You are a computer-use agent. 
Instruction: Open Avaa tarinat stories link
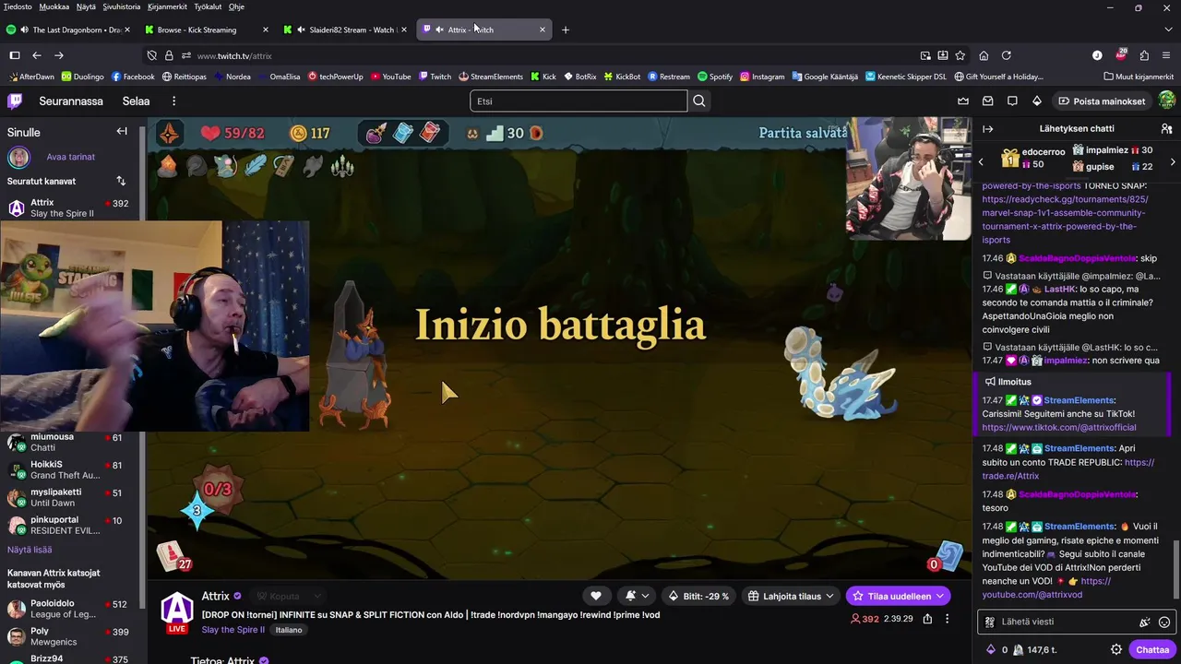click(x=71, y=157)
